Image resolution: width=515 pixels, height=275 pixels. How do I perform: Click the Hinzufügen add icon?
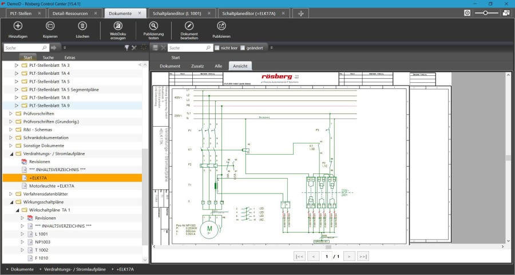click(18, 26)
